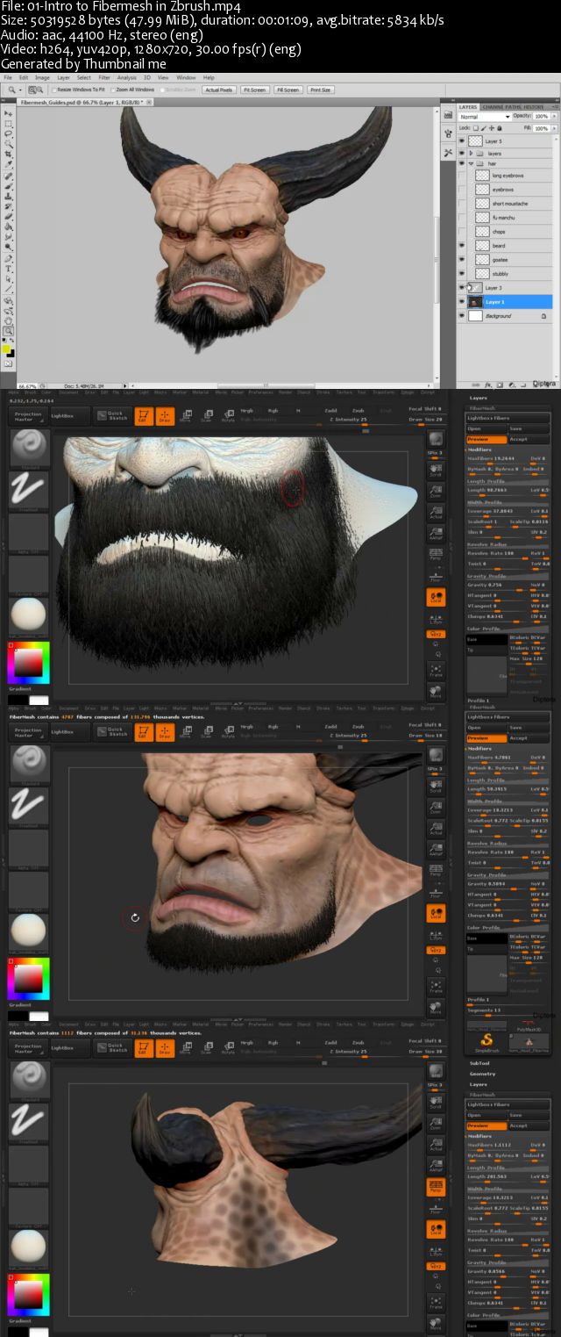Click right-shelf Move icon in face profile ZBrush frame
The image size is (561, 1337).
[x=436, y=1008]
